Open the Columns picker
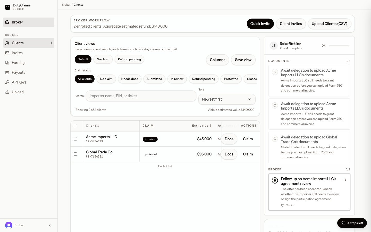Viewport: 371px width, 232px height. point(217,60)
